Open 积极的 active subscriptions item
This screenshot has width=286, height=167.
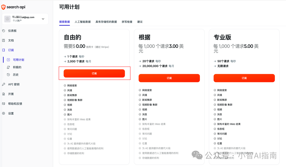pos(17,67)
